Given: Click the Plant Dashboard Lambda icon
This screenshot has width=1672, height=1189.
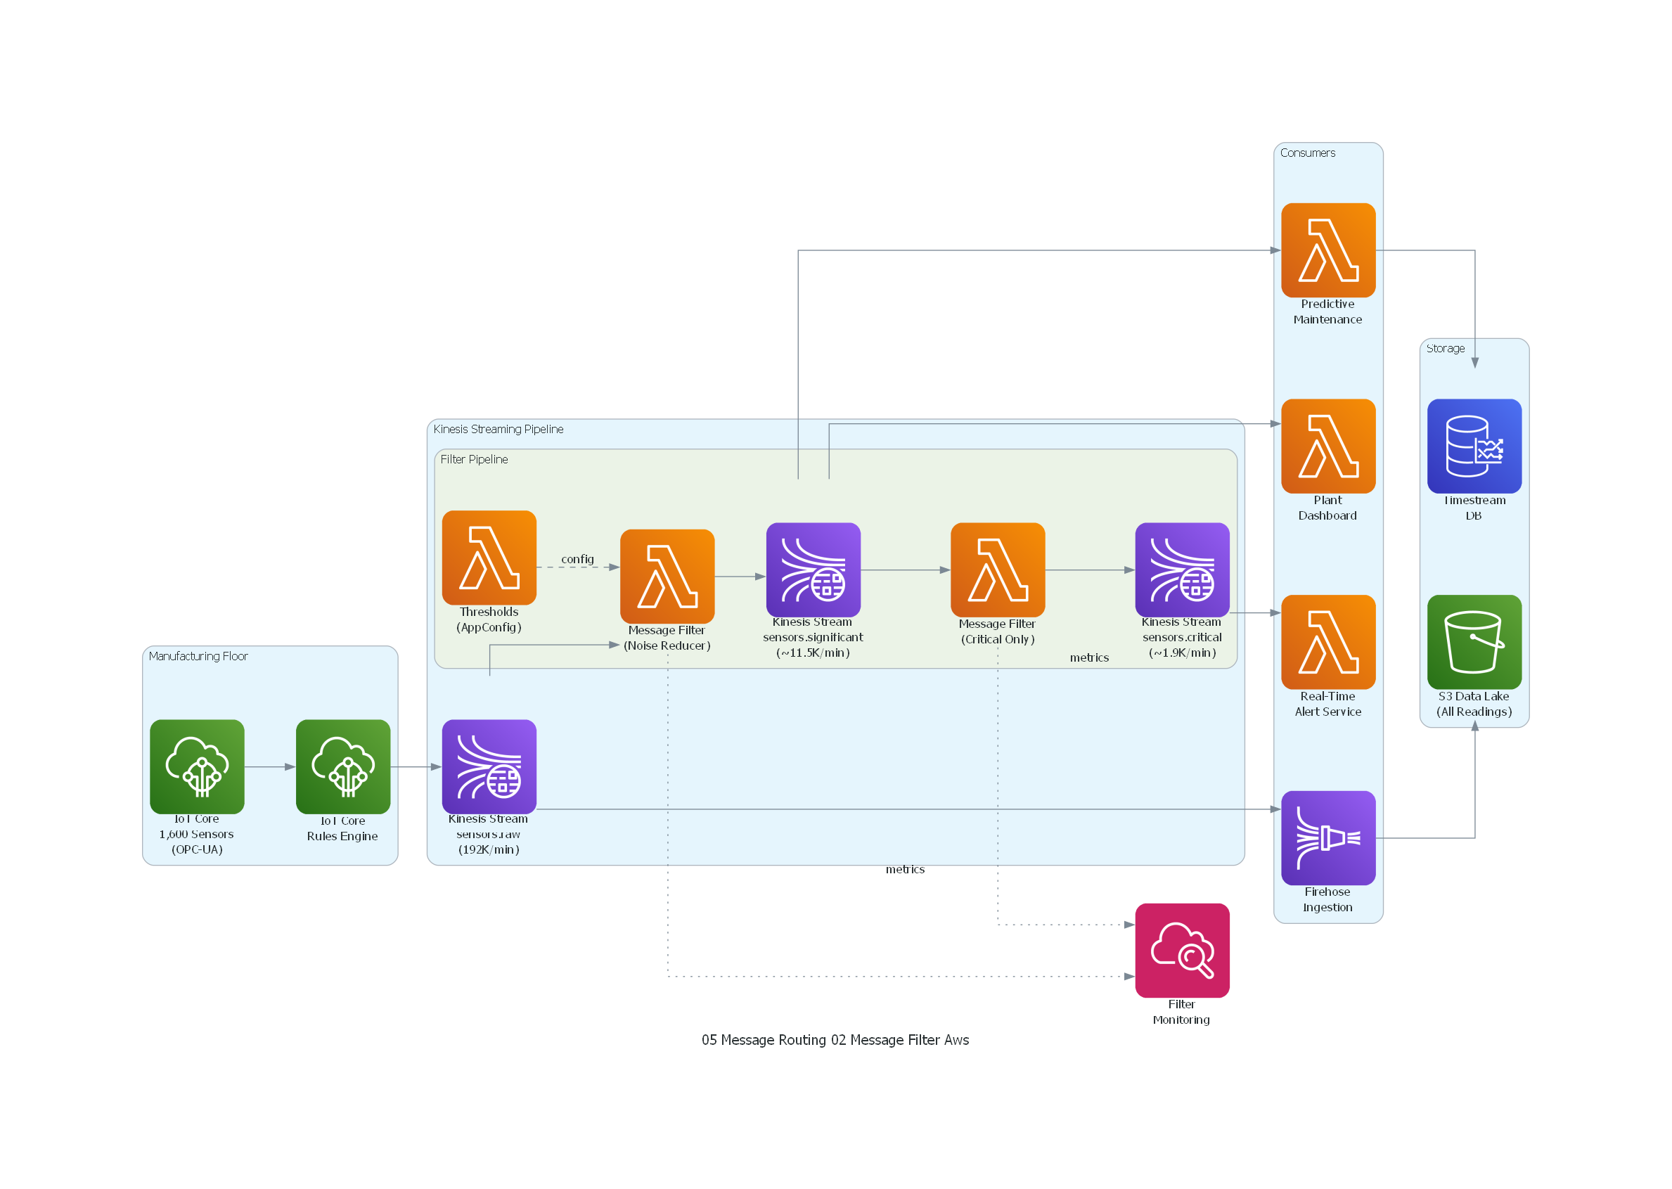Looking at the screenshot, I should [x=1327, y=445].
